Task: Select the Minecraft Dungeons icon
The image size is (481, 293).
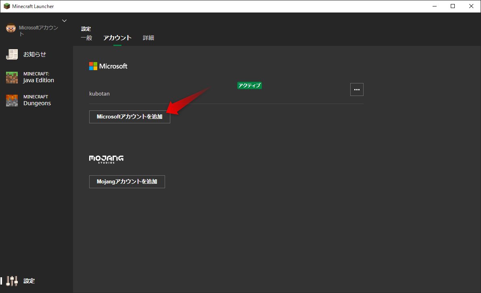Action: (12, 100)
